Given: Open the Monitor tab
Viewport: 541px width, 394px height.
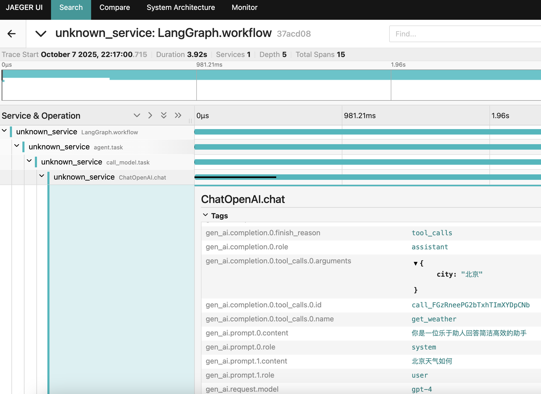Looking at the screenshot, I should [x=244, y=8].
